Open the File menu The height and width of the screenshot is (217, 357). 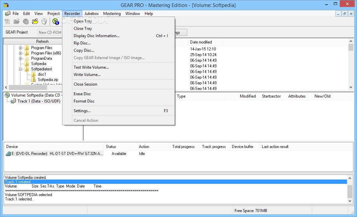[16, 13]
